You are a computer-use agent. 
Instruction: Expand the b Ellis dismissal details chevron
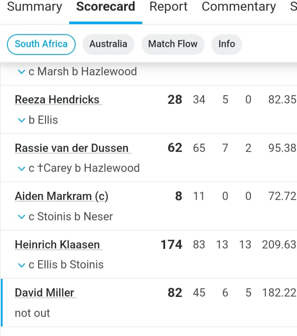22,120
